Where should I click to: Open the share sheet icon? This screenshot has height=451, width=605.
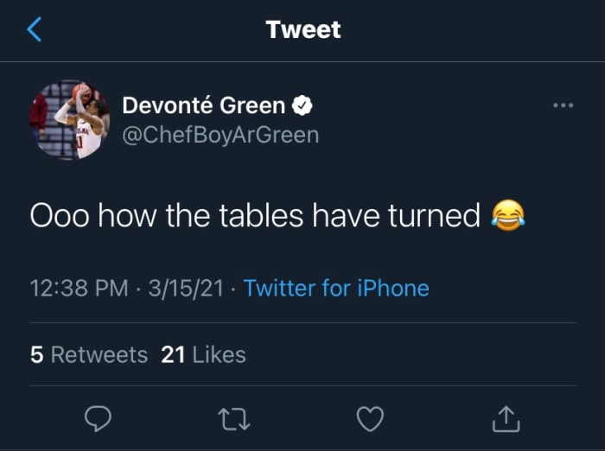506,419
